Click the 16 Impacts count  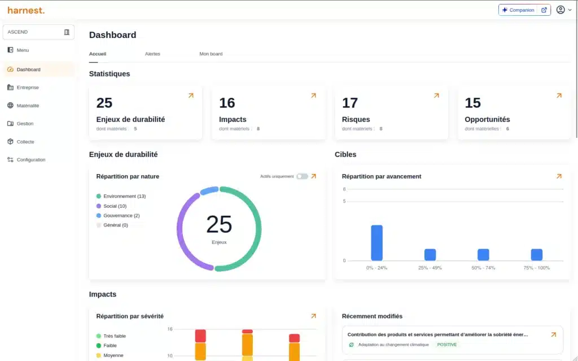[x=227, y=103]
